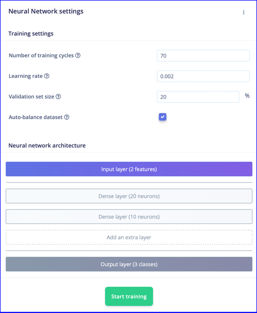Select the Training settings section heading
The width and height of the screenshot is (257, 313).
31,33
